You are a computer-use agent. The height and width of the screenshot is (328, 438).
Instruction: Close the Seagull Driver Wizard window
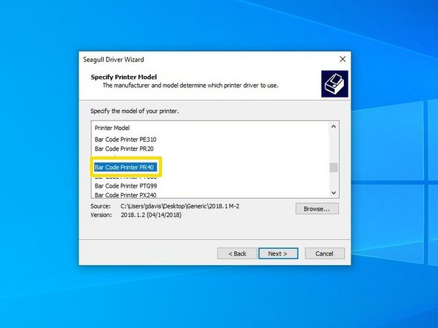(x=343, y=59)
